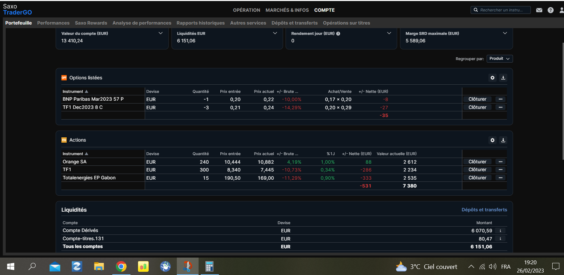Clôturer the Totalenergies EP Gabon position

477,178
